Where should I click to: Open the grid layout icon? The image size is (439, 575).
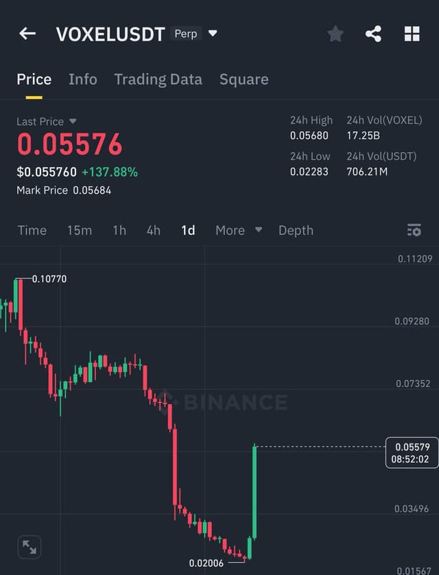click(412, 34)
